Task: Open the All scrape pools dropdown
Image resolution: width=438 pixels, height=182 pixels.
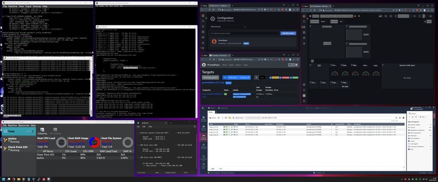Action: (x=210, y=77)
